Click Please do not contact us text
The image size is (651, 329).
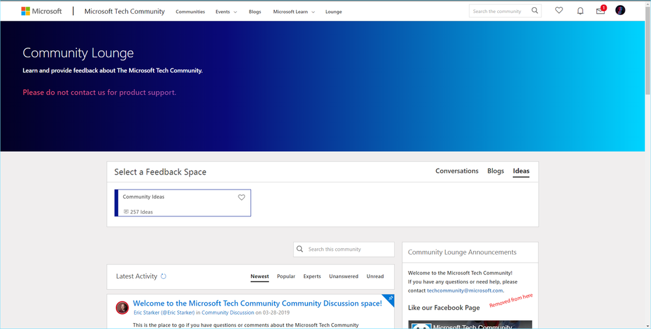pyautogui.click(x=99, y=93)
